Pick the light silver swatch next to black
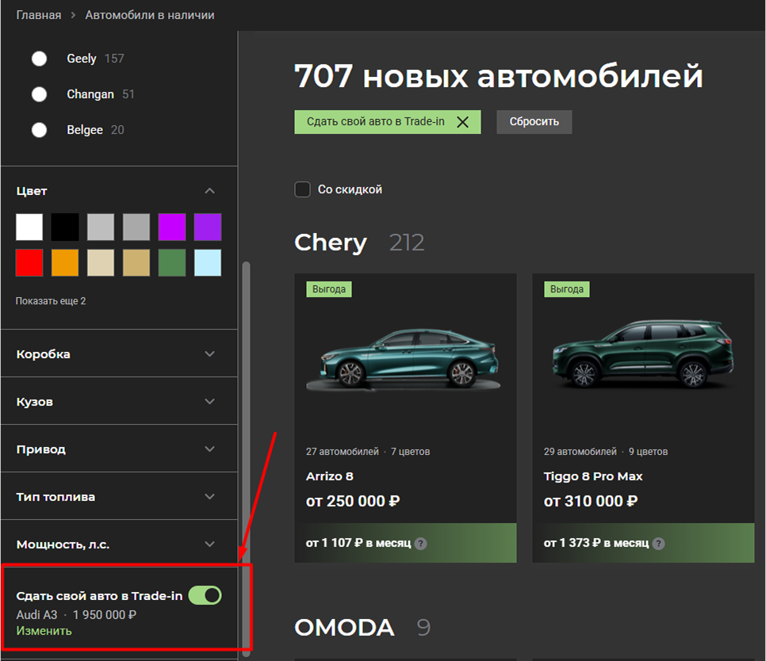 [101, 227]
